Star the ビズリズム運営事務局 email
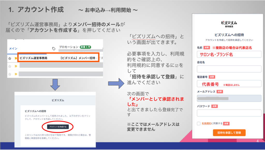The height and width of the screenshot is (150, 265). tap(10, 58)
